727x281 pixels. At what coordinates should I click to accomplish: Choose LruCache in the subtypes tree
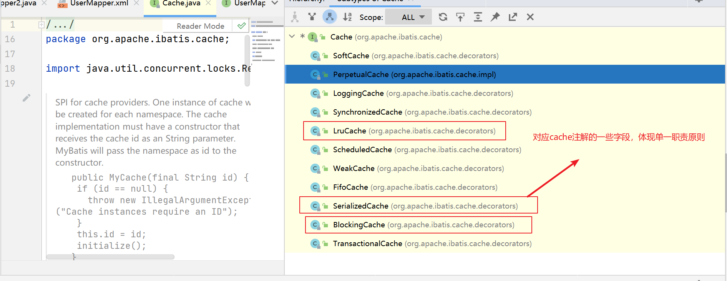tap(505, 131)
